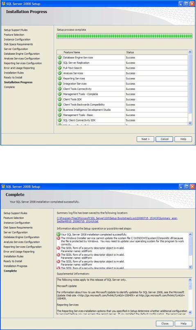196x330 pixels.
Task: Click the Supplemental Information scroll up arrow
Action: tap(190, 280)
